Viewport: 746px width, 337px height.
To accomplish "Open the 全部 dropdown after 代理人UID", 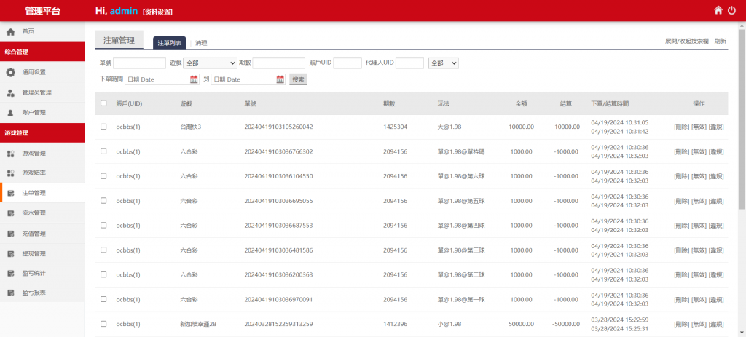I will click(x=444, y=63).
